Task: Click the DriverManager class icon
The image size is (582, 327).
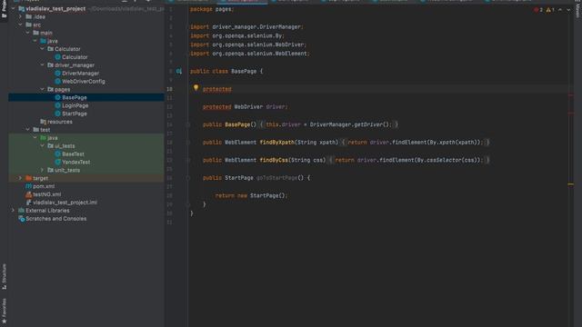Action: [x=57, y=74]
